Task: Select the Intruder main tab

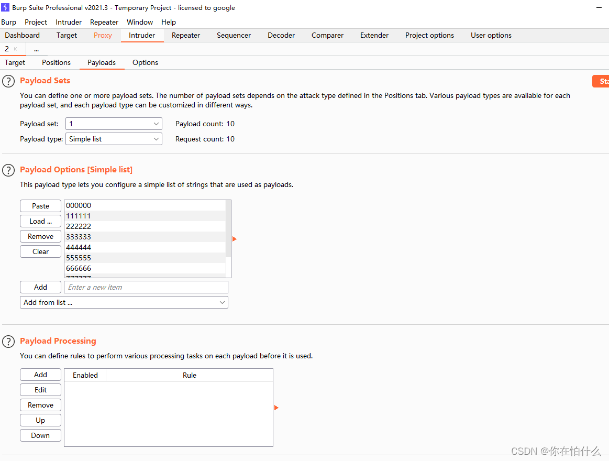Action: 142,36
